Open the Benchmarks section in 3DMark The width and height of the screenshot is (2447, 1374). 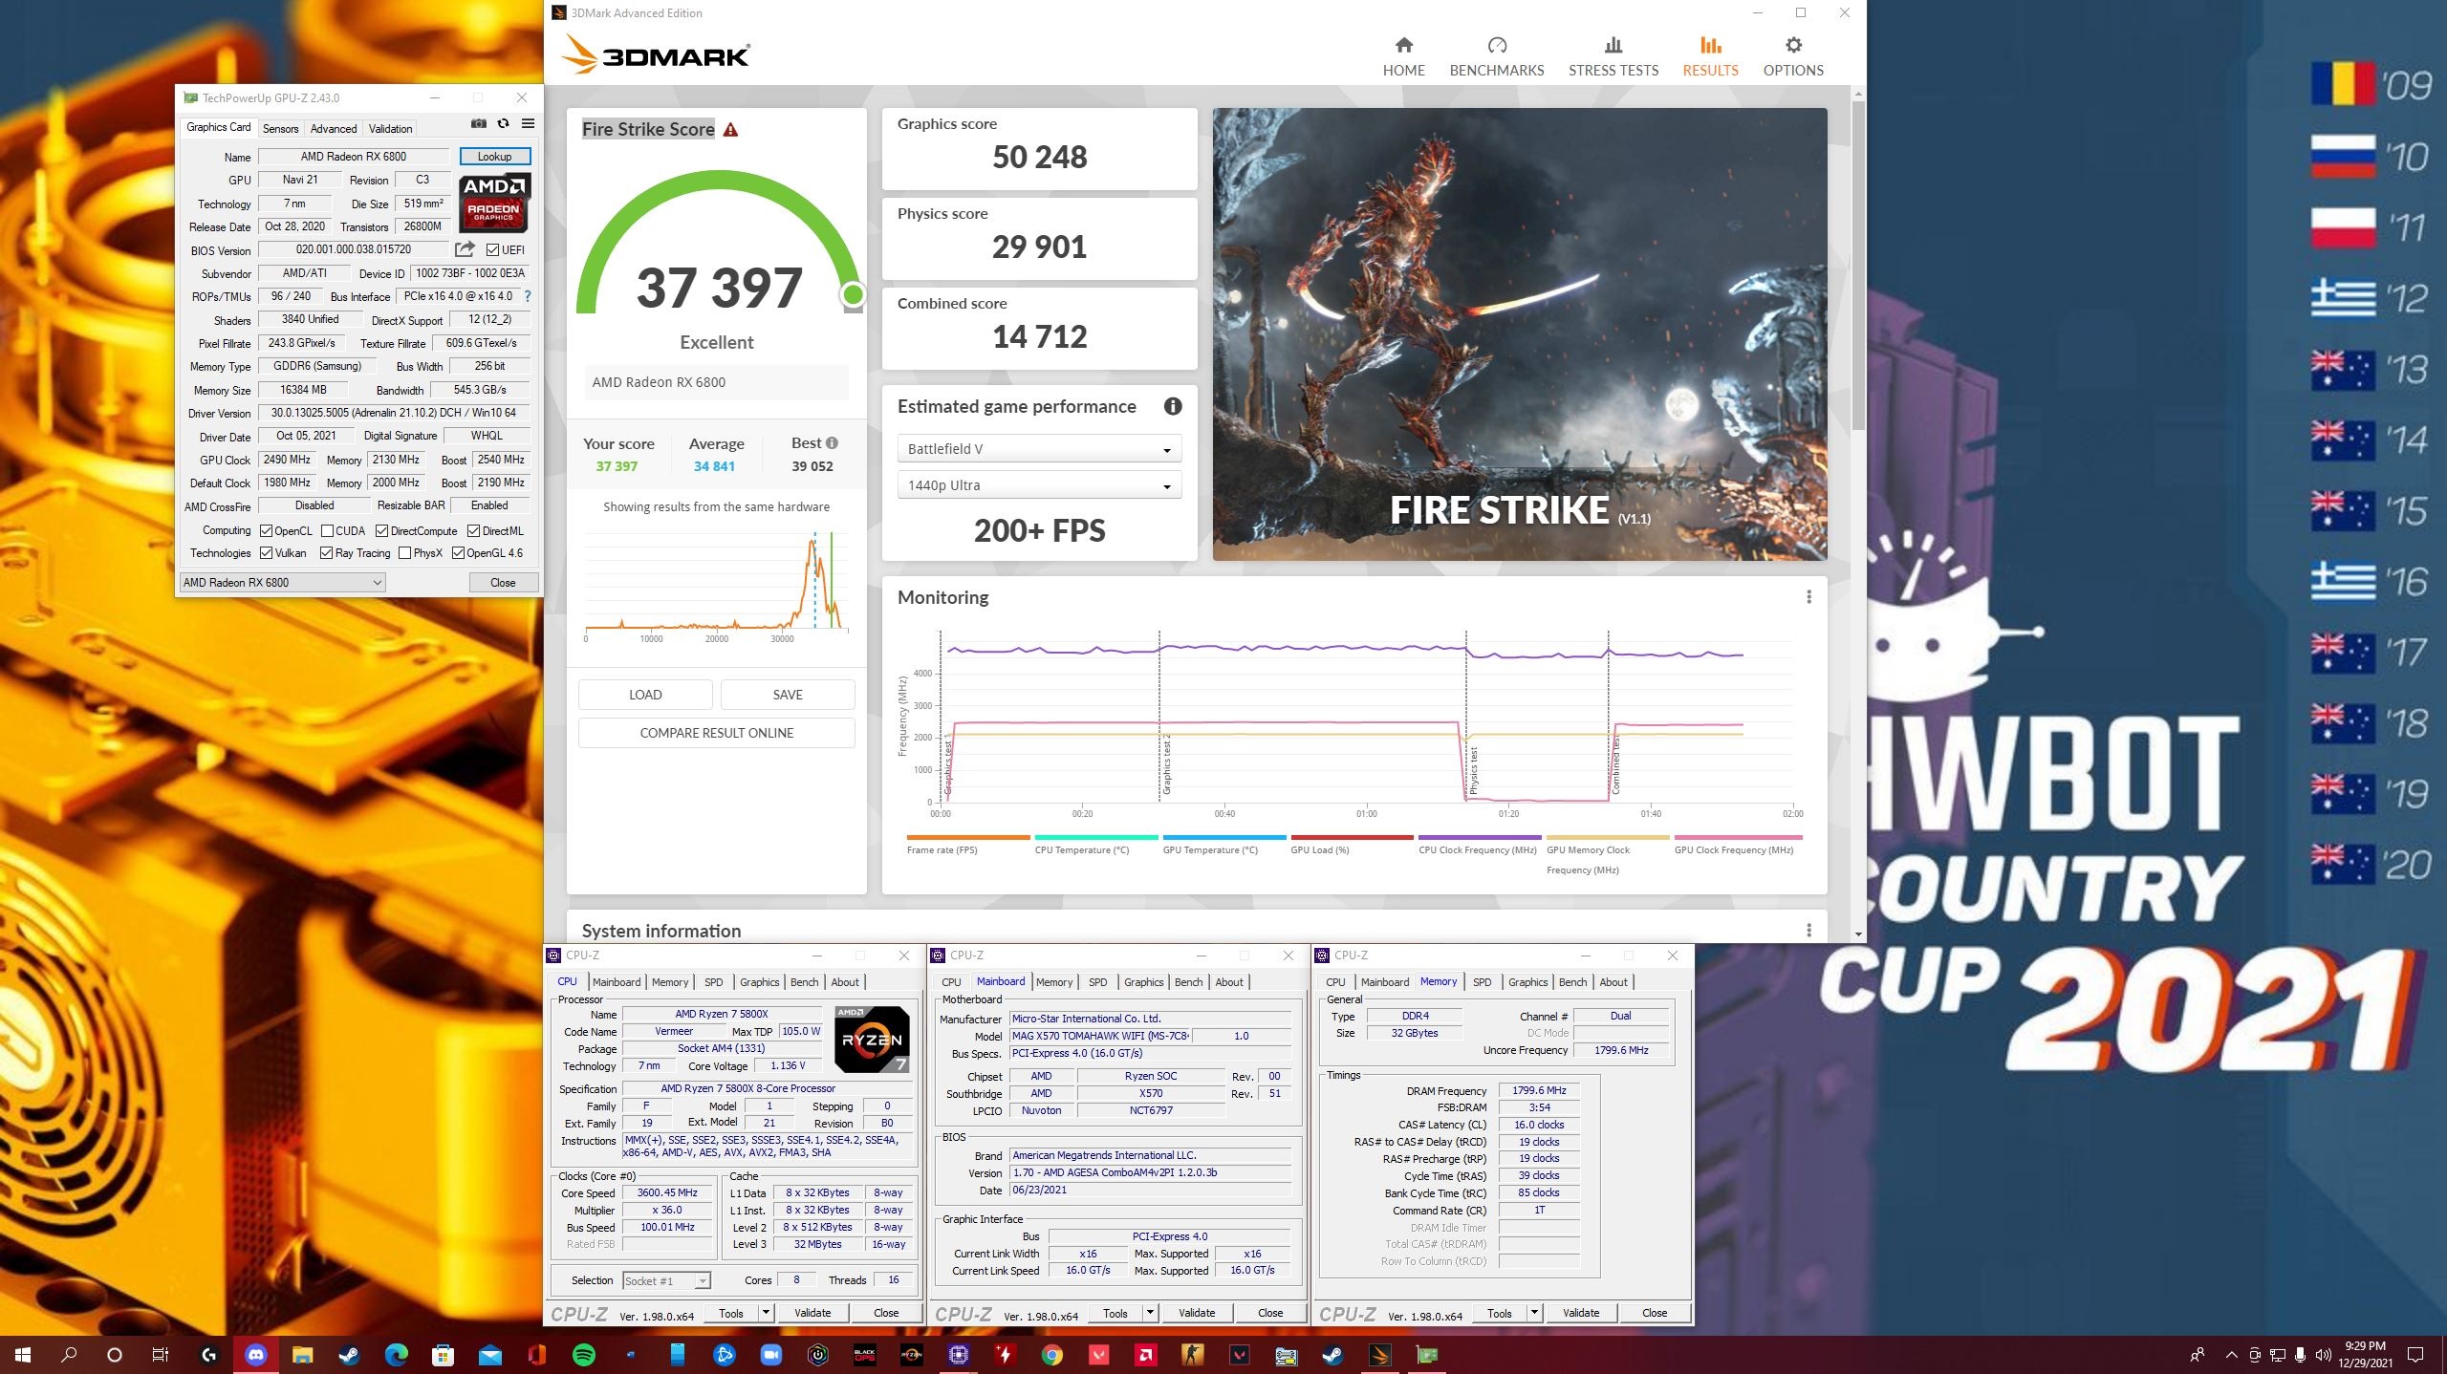1496,56
